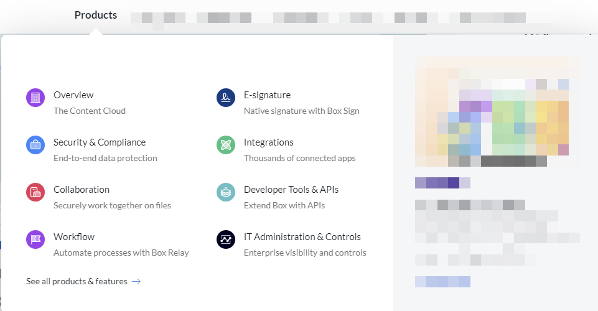This screenshot has height=311, width=598.
Task: Open Developer Tools & APIs link
Action: (291, 190)
